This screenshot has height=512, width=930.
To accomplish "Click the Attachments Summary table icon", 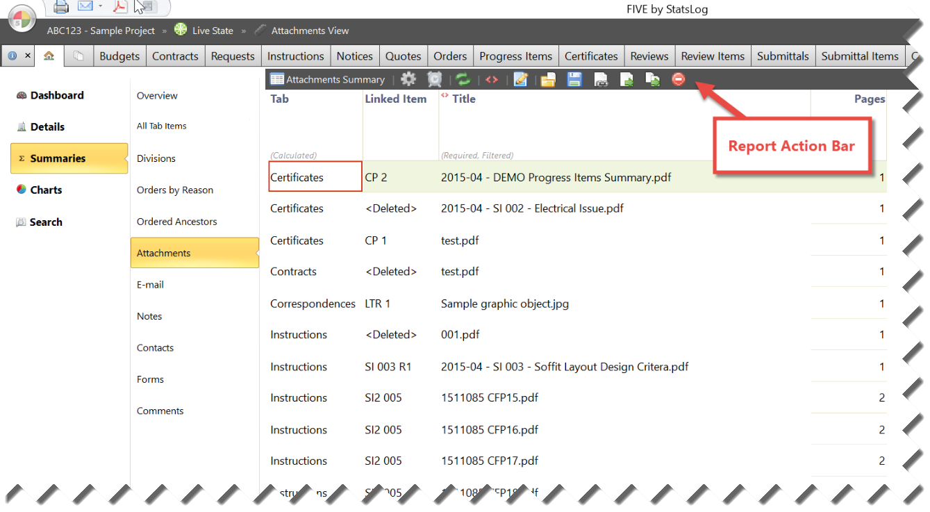I will click(277, 79).
